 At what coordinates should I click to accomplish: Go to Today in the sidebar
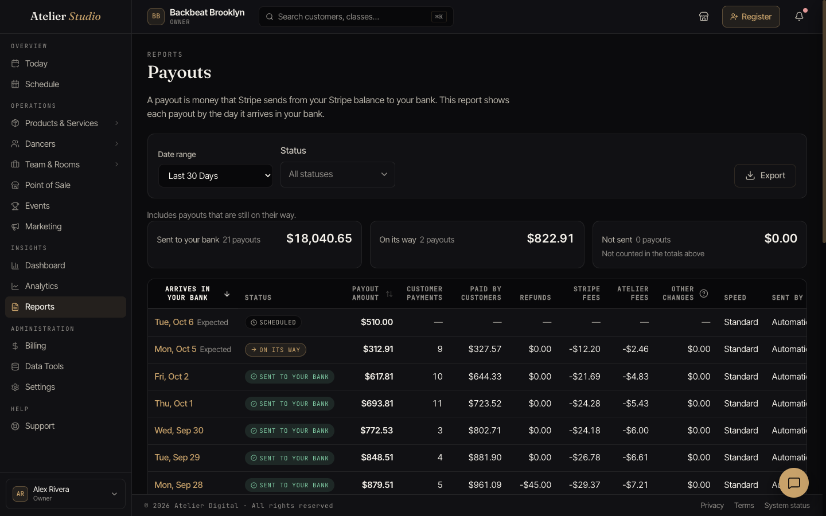[x=65, y=64]
